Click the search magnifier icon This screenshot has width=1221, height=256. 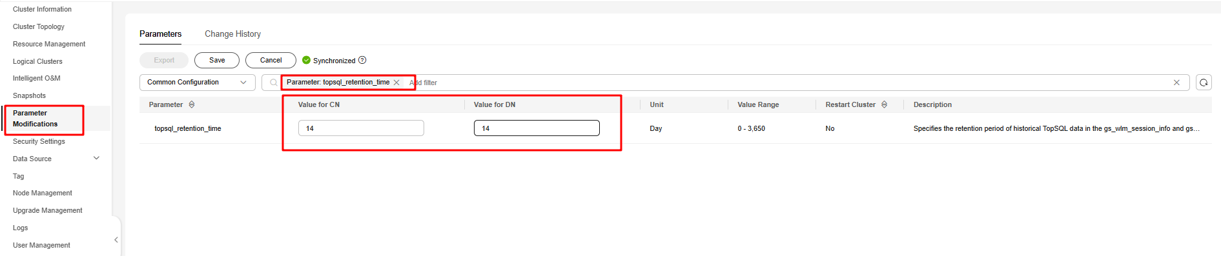coord(274,83)
